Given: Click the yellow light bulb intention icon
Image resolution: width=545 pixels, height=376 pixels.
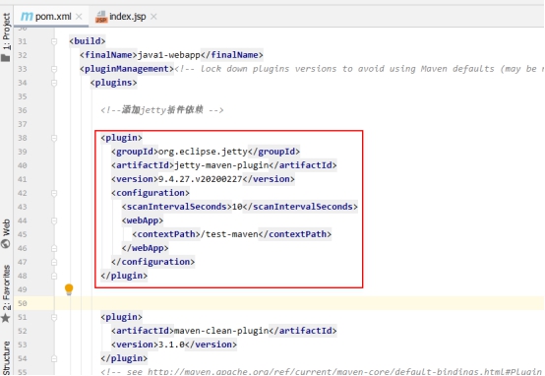Looking at the screenshot, I should pos(69,289).
